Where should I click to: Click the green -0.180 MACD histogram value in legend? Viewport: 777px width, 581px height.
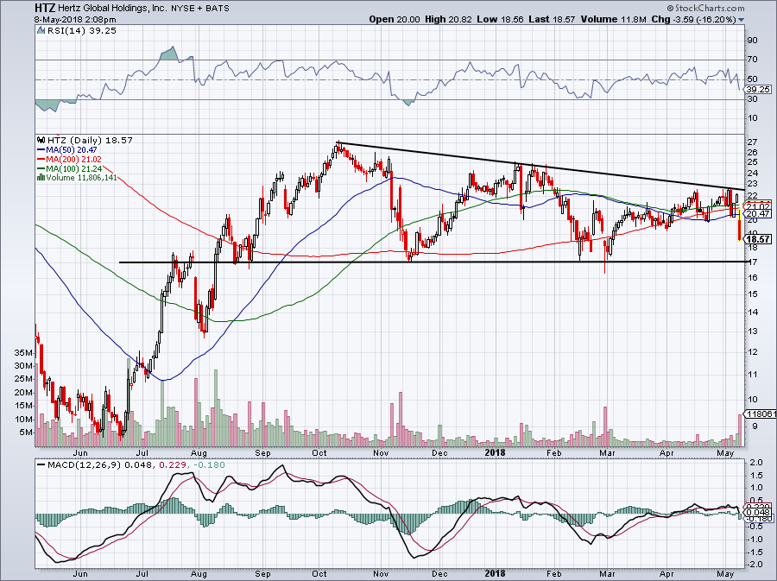click(210, 465)
